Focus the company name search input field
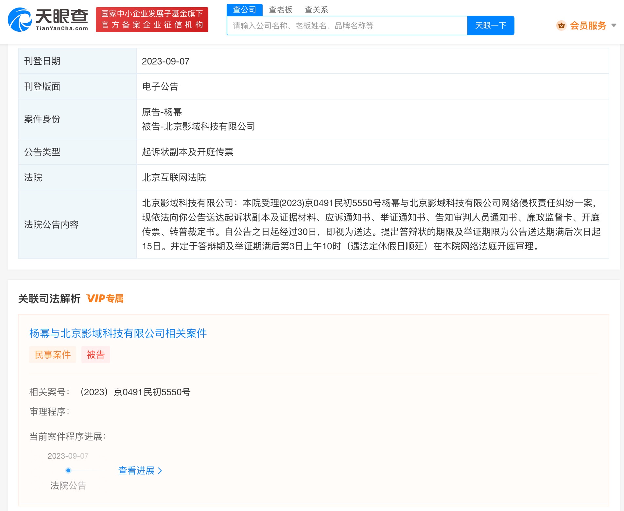This screenshot has height=511, width=624. (x=347, y=26)
